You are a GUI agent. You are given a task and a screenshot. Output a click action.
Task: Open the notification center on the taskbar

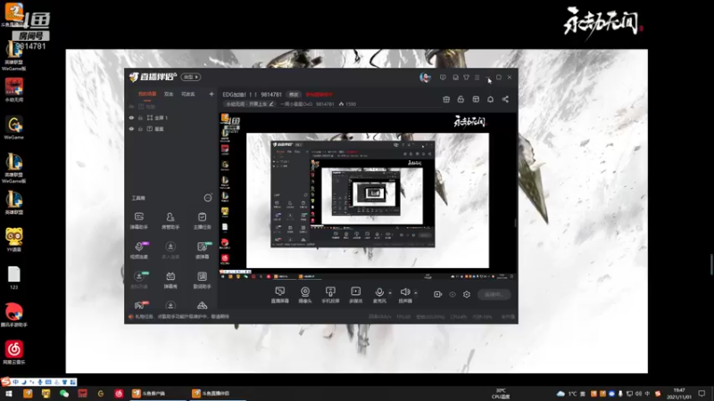702,394
